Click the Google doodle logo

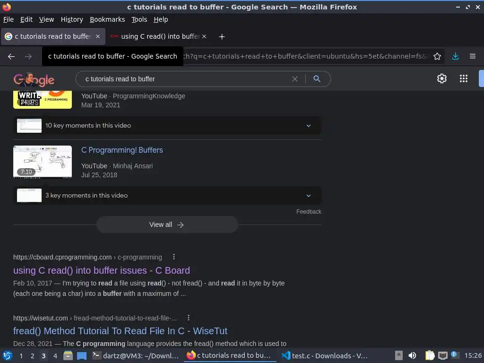(34, 79)
